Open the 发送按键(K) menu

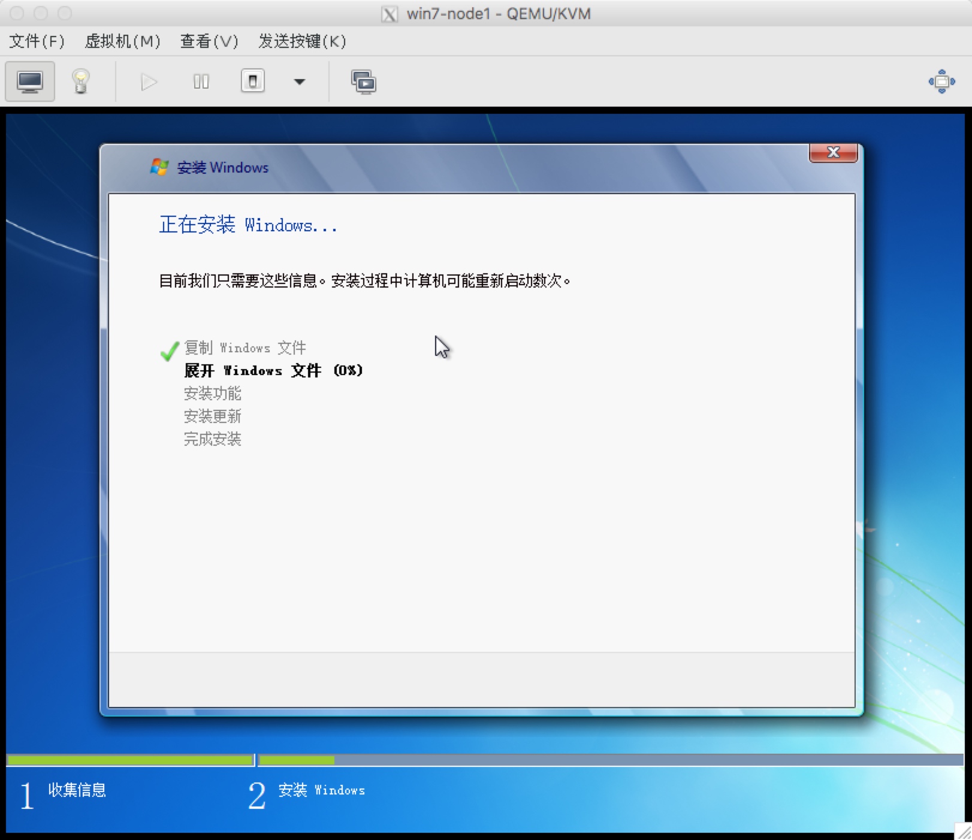[302, 41]
